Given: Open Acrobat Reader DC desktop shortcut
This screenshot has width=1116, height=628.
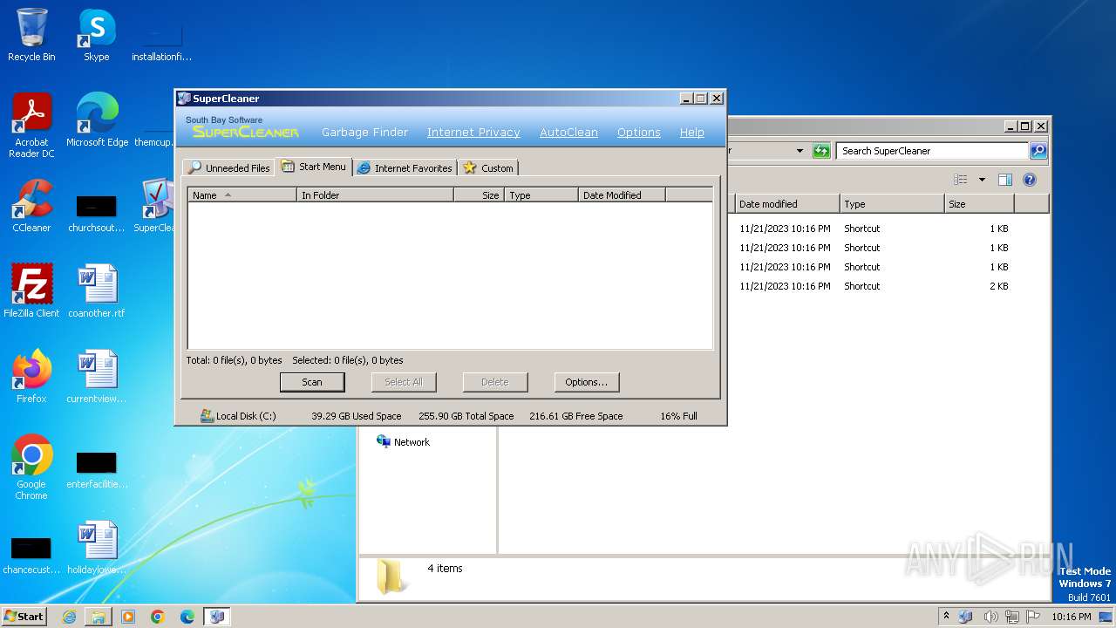Looking at the screenshot, I should (31, 126).
